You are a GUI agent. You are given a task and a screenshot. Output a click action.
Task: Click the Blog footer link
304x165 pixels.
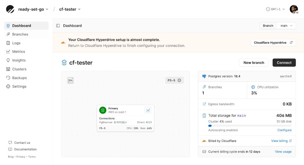pyautogui.click(x=11, y=157)
